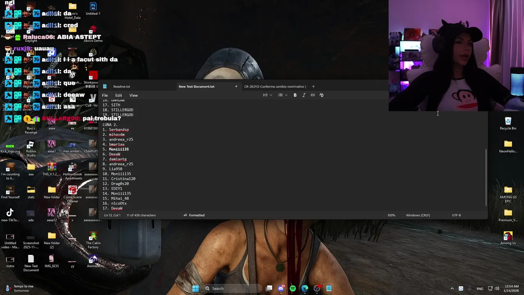This screenshot has width=524, height=295.
Task: Click the line '17. SITH'
Action: (111, 105)
